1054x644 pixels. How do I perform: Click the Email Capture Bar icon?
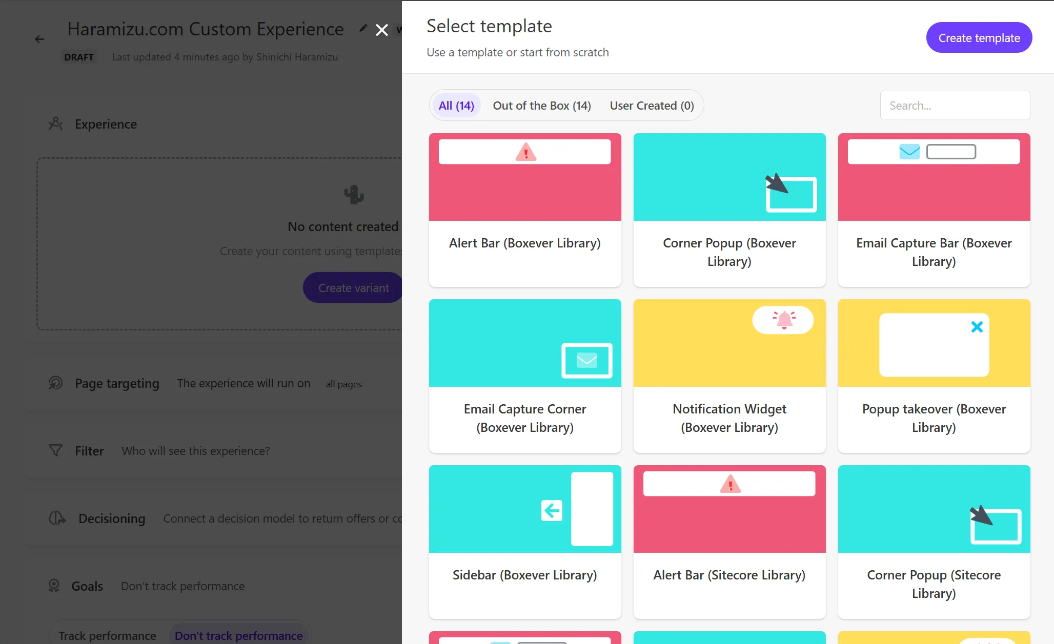click(x=934, y=177)
